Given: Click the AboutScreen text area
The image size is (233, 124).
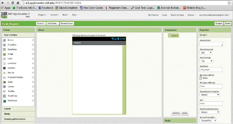Looking at the screenshot, I should point(211,44).
